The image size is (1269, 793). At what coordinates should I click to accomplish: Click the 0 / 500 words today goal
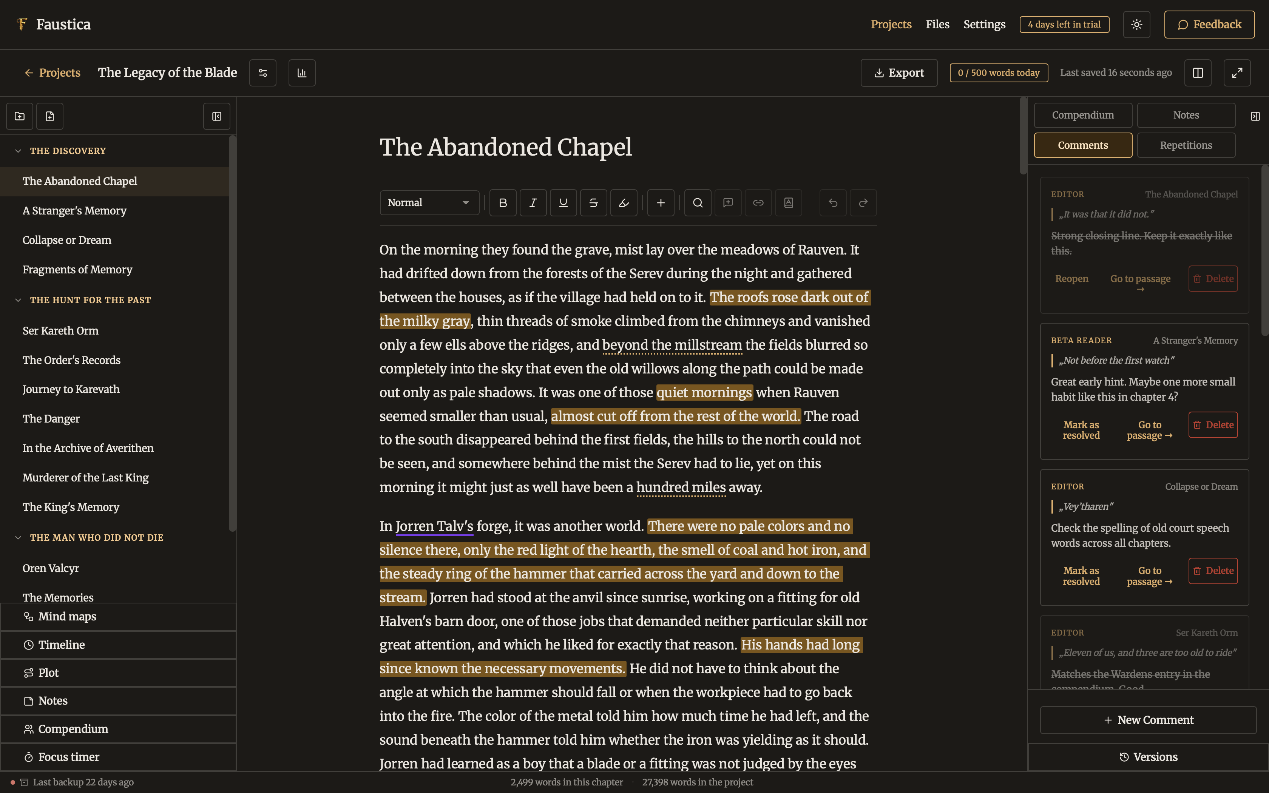click(x=999, y=73)
